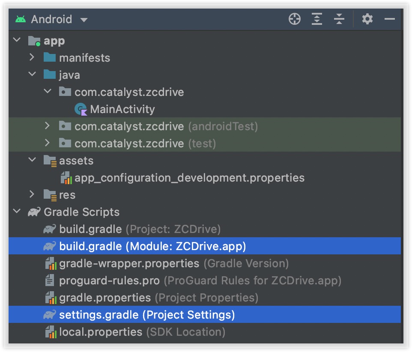
Task: Hide the project panel with minus icon
Action: (x=390, y=19)
